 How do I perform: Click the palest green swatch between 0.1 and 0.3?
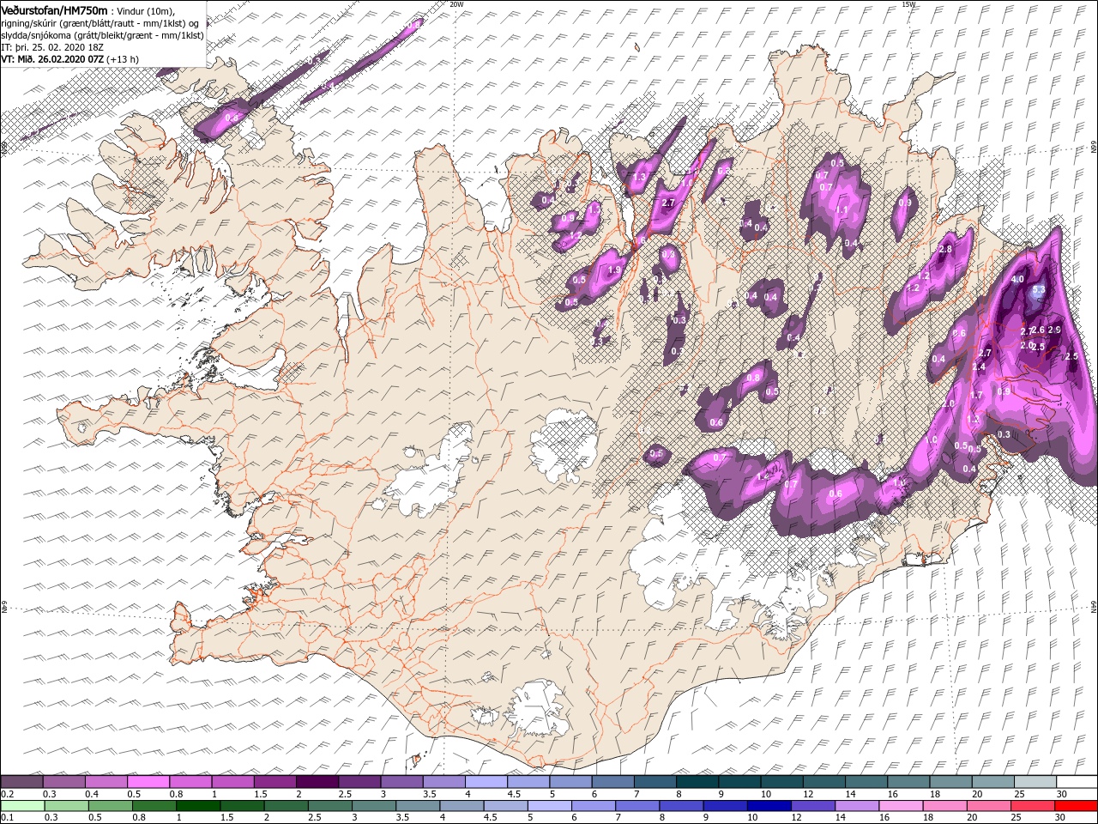(22, 806)
